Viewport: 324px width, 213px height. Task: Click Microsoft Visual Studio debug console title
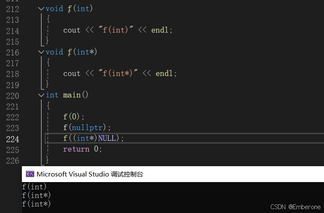90,174
